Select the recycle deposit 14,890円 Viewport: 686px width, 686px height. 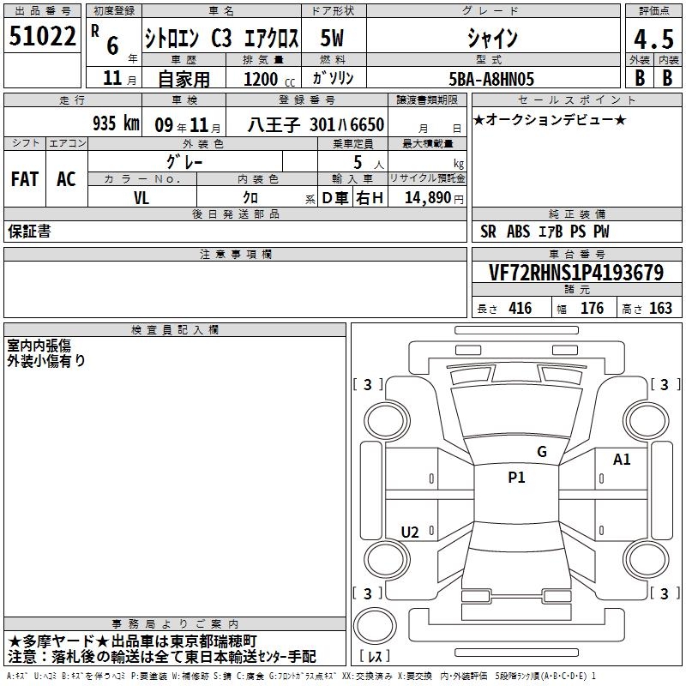point(434,198)
